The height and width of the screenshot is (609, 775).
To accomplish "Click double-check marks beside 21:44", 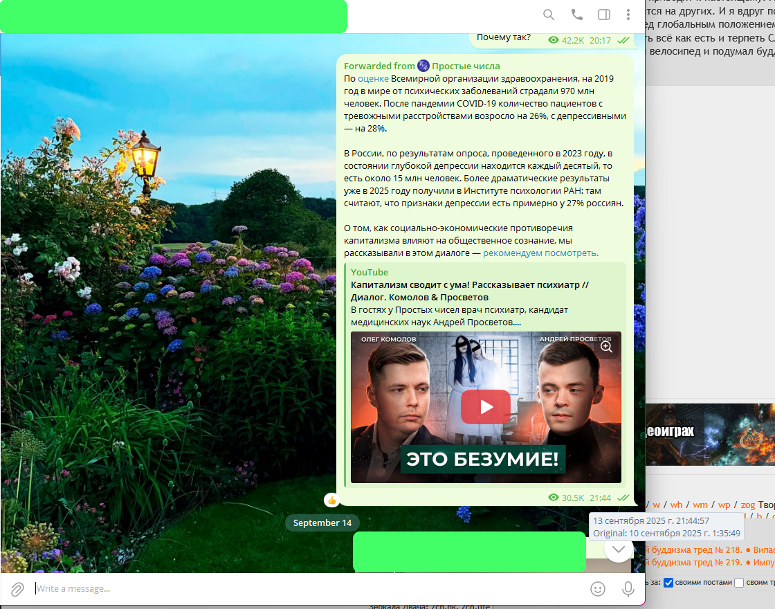I will (x=623, y=498).
